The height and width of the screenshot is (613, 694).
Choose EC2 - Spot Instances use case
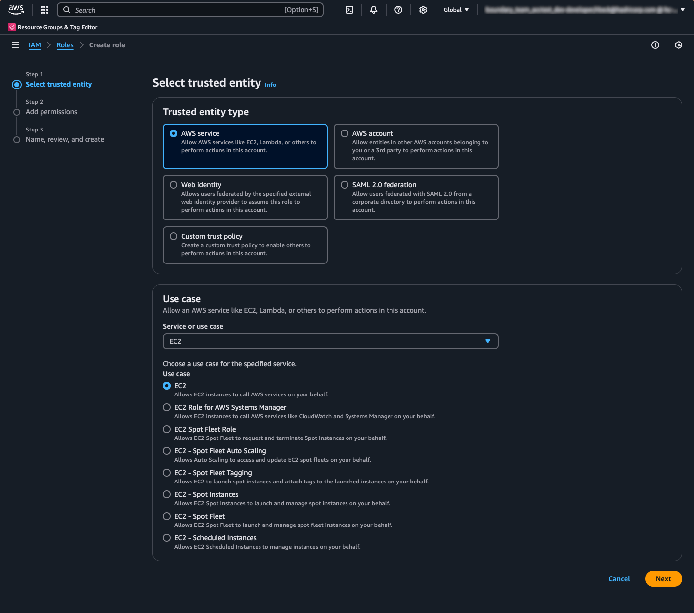point(167,494)
